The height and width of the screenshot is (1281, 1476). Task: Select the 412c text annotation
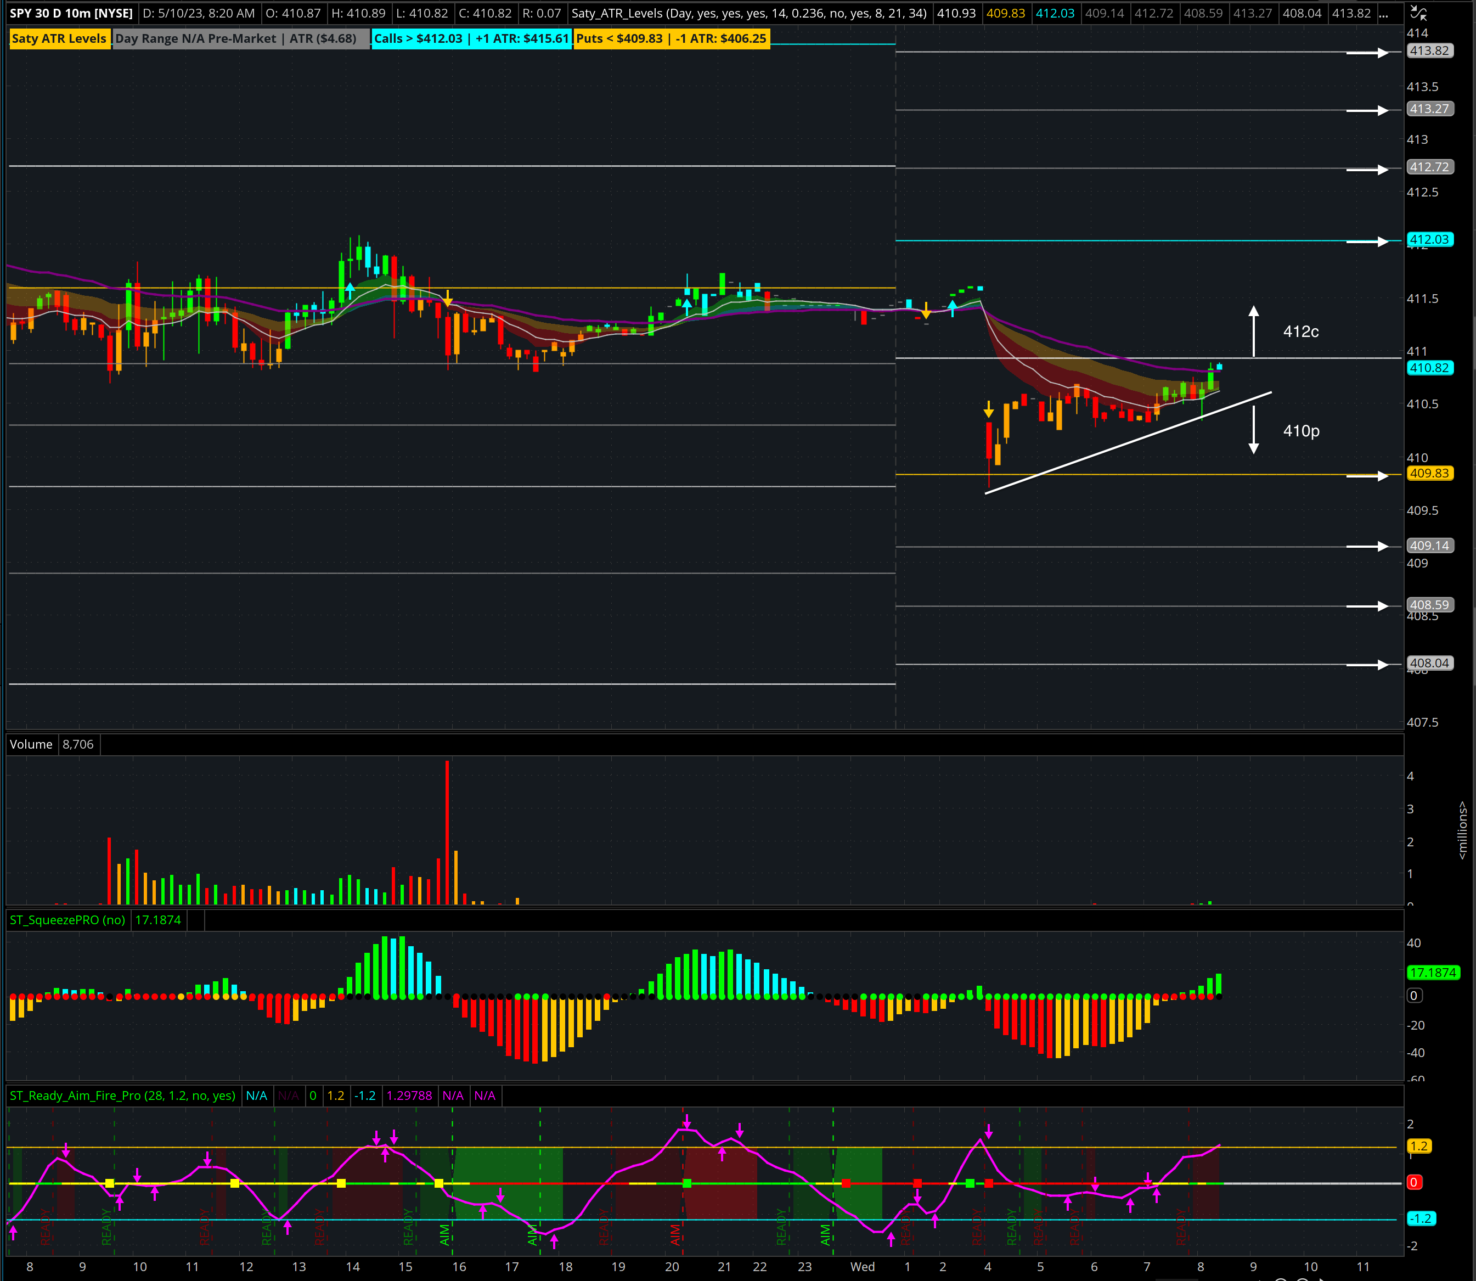(x=1300, y=332)
